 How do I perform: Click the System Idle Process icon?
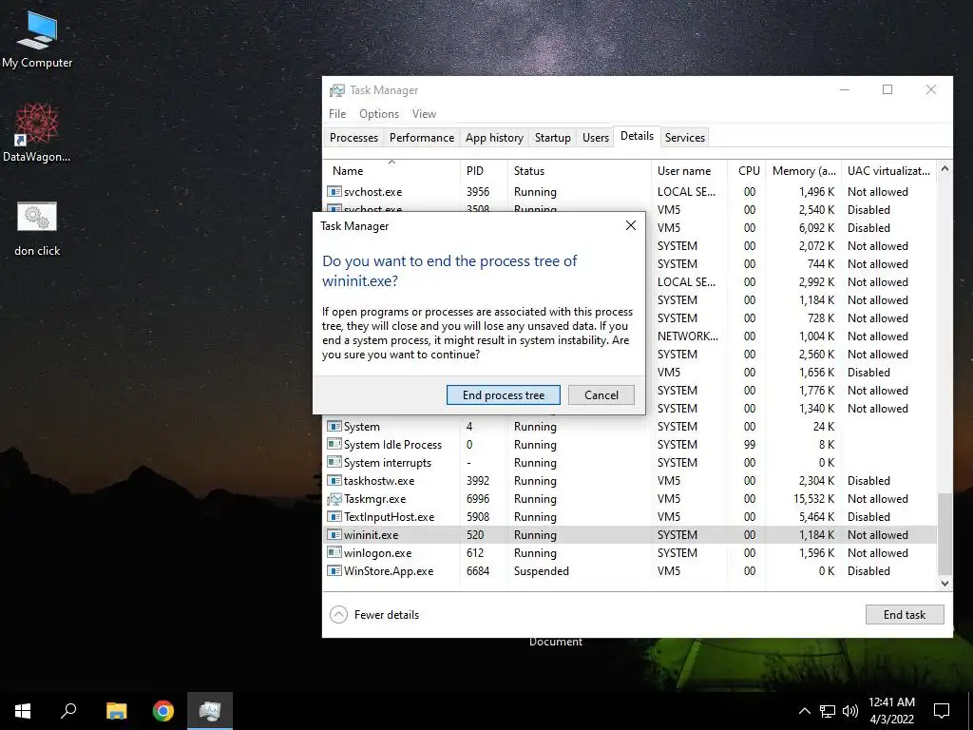pos(334,445)
